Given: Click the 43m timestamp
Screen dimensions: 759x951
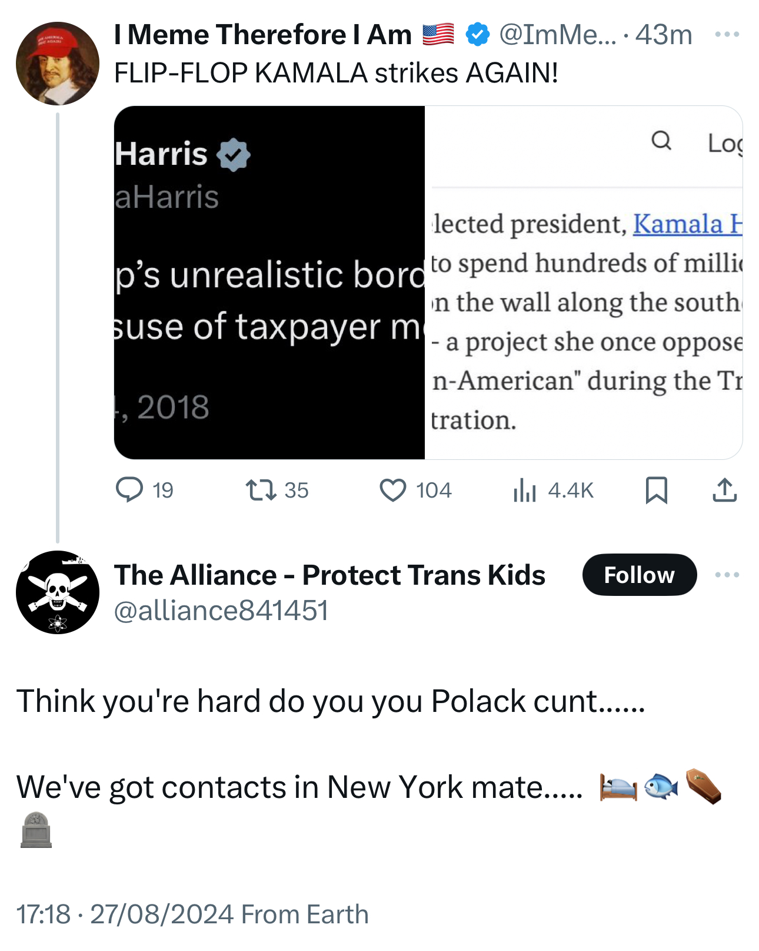Looking at the screenshot, I should click(x=664, y=35).
